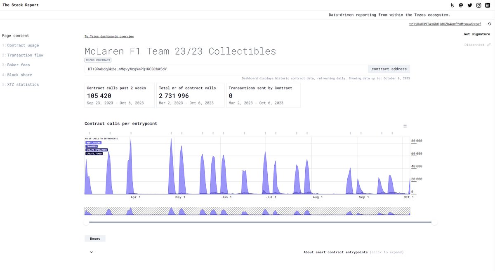The image size is (495, 271).
Task: Click the chain link icon next to Disconnect
Action: click(488, 45)
